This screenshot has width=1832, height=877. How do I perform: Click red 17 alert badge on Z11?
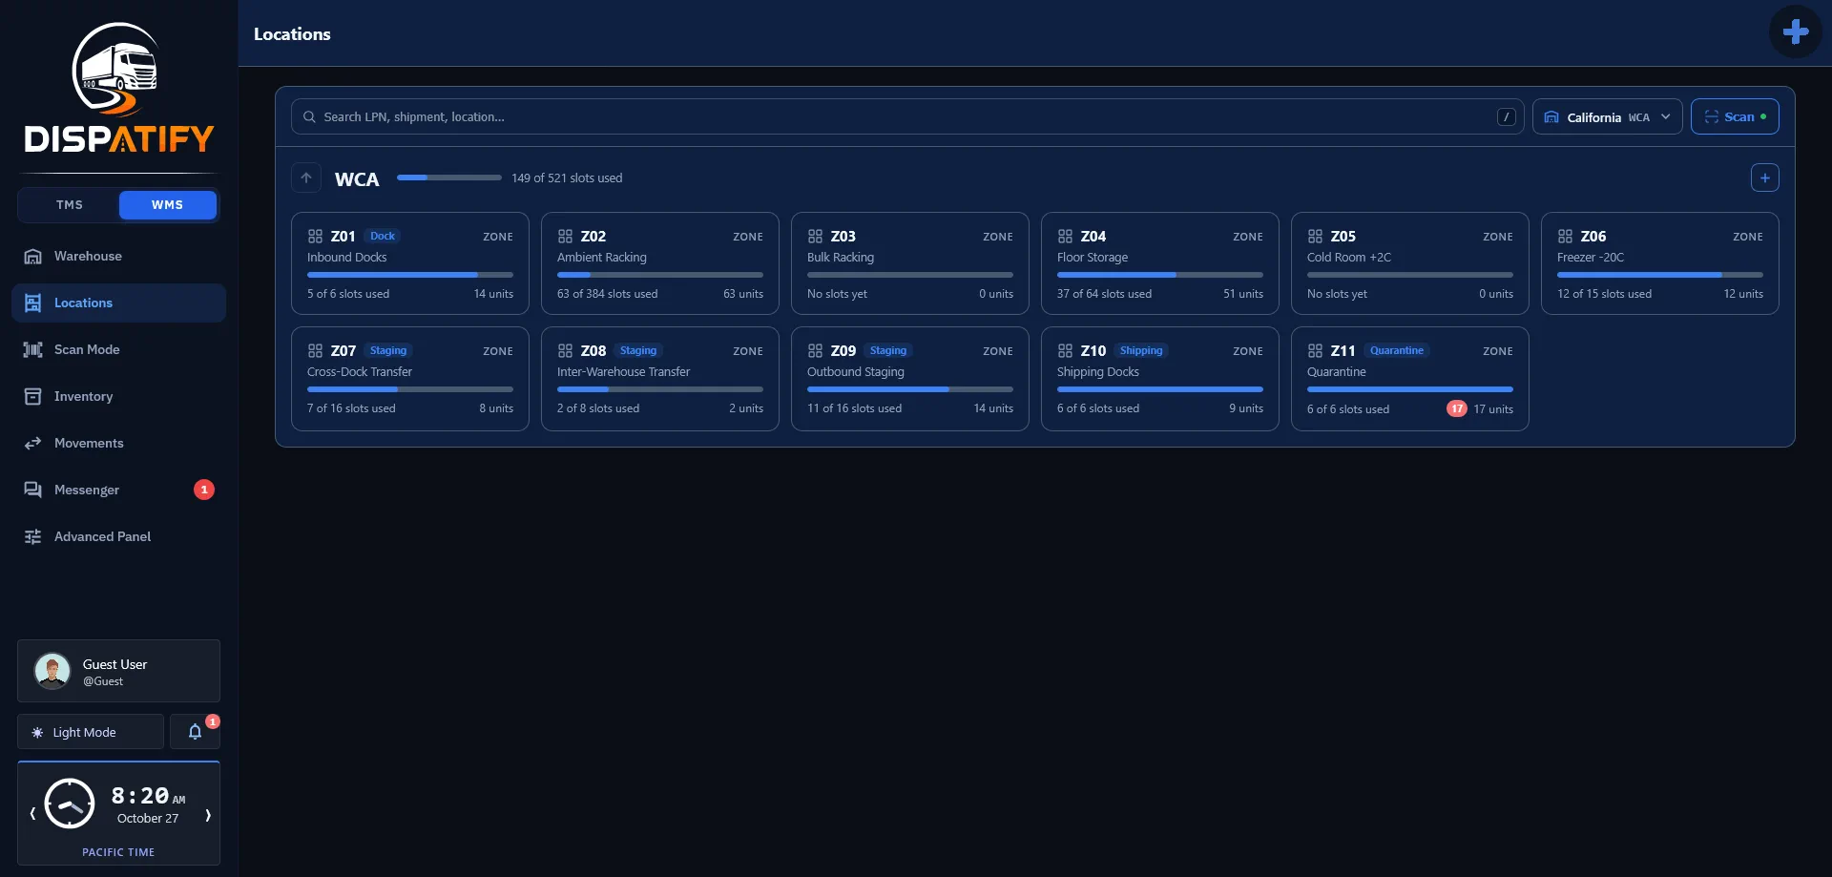click(1456, 408)
